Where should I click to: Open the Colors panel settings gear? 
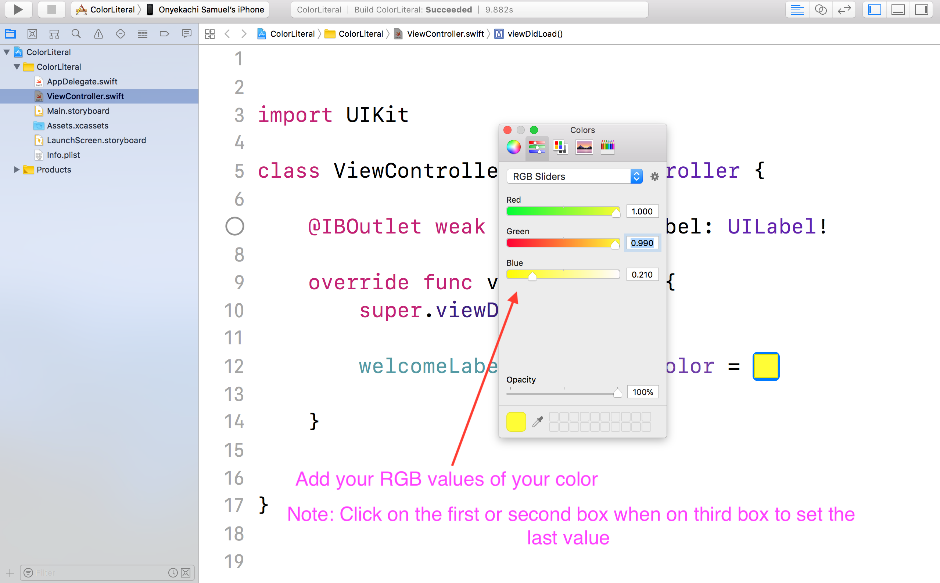(655, 176)
